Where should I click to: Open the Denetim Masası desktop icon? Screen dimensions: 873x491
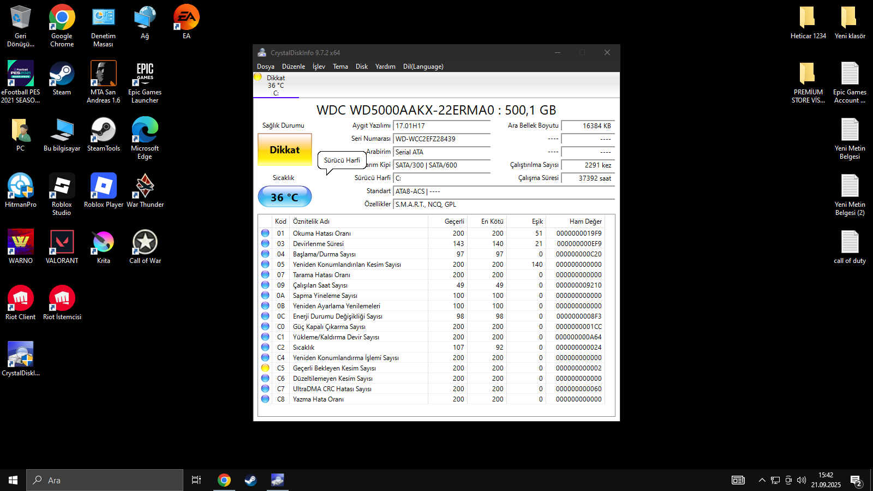point(104,26)
